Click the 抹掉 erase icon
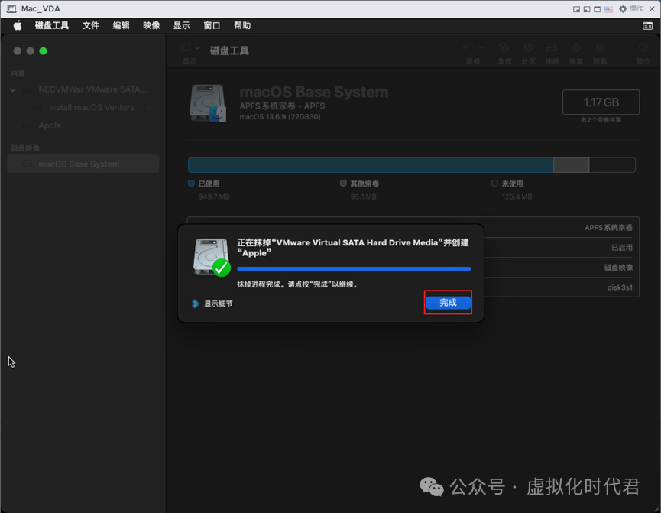The height and width of the screenshot is (513, 661). coord(552,47)
